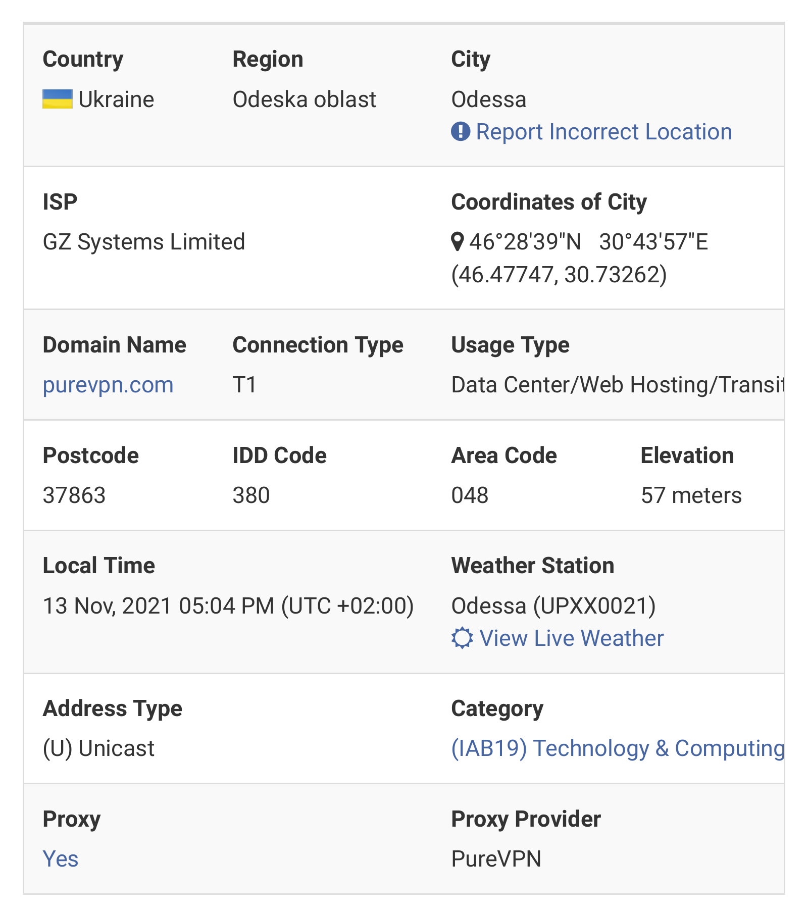
Task: Click the Proxy Yes link
Action: (x=61, y=859)
